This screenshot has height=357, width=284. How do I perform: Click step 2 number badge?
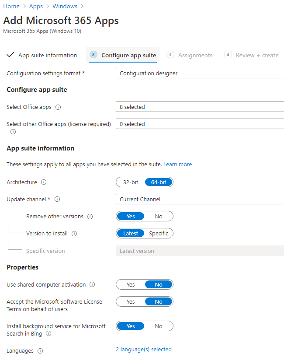click(x=93, y=55)
